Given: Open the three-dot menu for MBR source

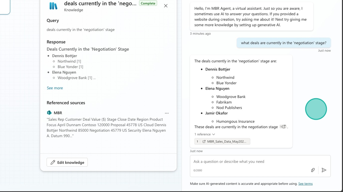Looking at the screenshot, I should [x=167, y=113].
